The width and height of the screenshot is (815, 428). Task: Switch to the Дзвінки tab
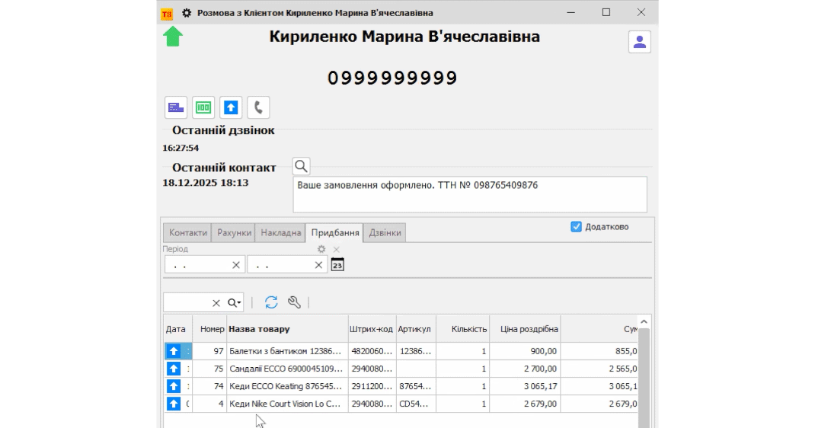tap(385, 233)
